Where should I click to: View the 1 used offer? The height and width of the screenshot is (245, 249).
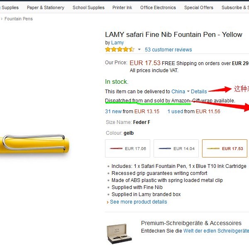175,112
